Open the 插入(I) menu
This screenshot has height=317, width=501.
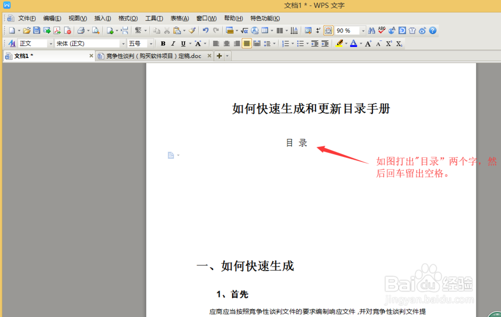click(103, 18)
